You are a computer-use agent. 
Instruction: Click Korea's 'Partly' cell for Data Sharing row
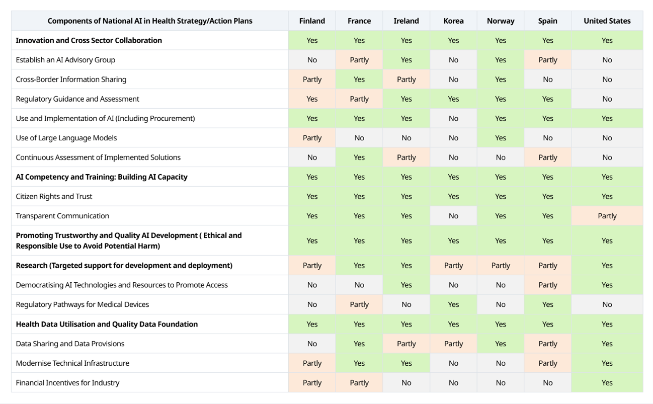pos(453,344)
